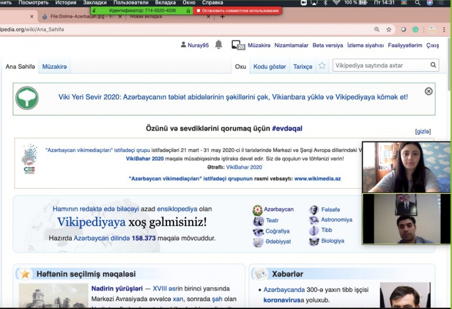Open the koronavirusa news link
The width and height of the screenshot is (452, 309).
tap(282, 300)
